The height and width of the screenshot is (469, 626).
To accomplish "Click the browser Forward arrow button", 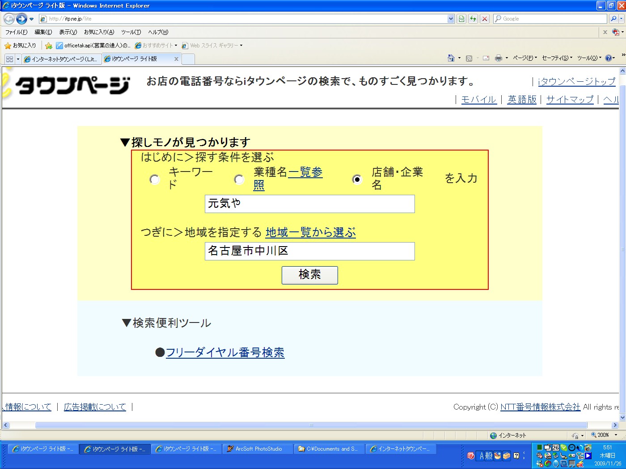I will pos(21,19).
